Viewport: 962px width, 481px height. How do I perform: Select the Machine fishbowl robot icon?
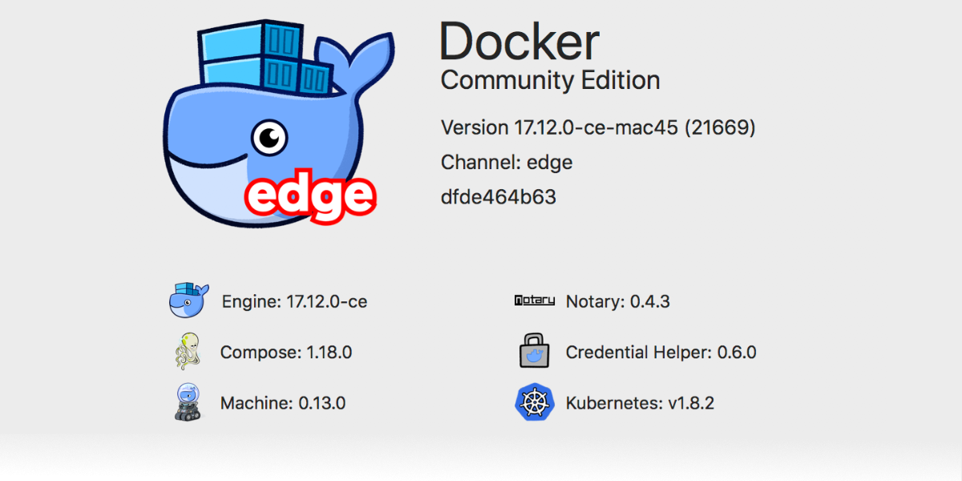[187, 402]
